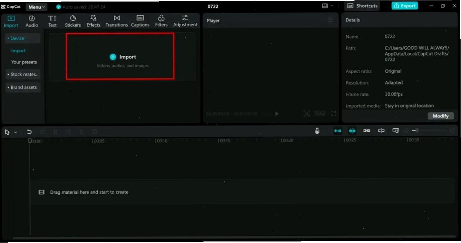The height and width of the screenshot is (243, 461).
Task: Click the CapCut logo
Action: (x=11, y=7)
